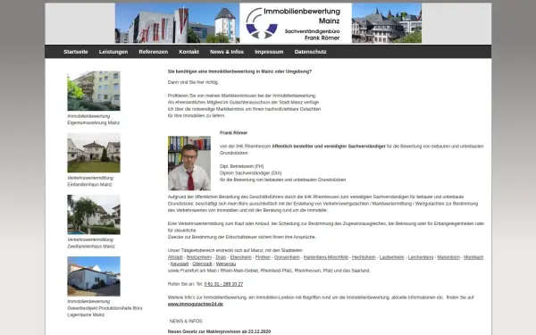
Task: Click the bold text 'öffentlich bestellter und vereidigter Sachverständiger'
Action: [329, 147]
